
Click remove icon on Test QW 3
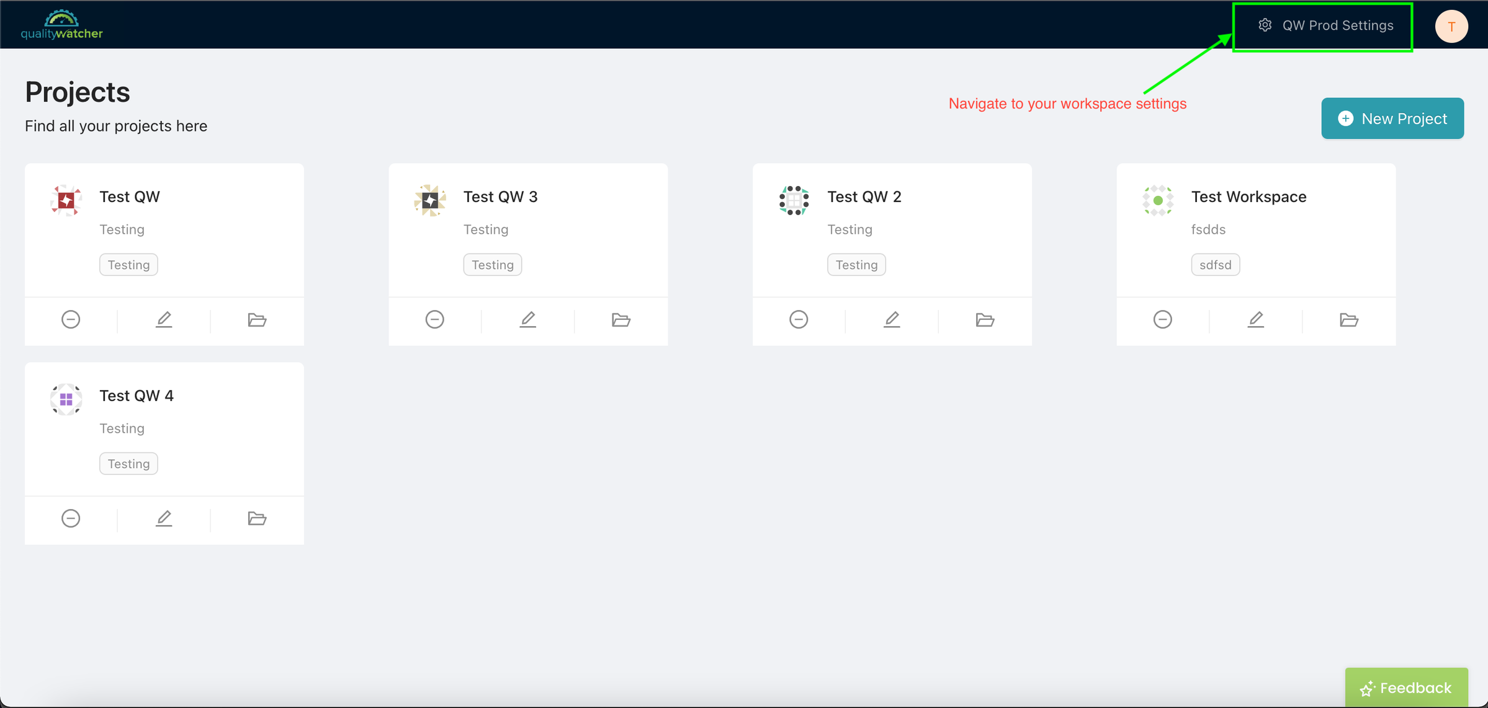[436, 319]
